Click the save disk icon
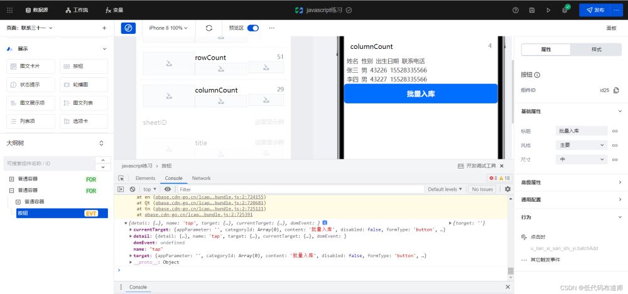Image resolution: width=628 pixels, height=294 pixels. [532, 11]
